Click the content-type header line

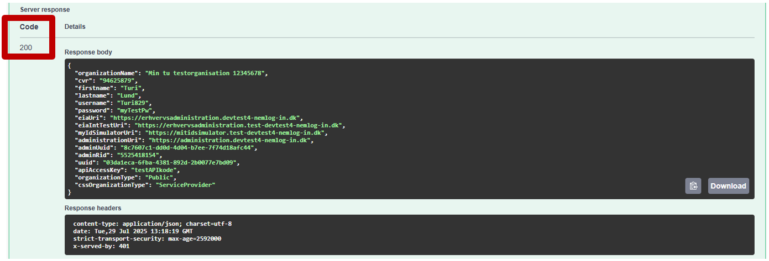pyautogui.click(x=152, y=223)
